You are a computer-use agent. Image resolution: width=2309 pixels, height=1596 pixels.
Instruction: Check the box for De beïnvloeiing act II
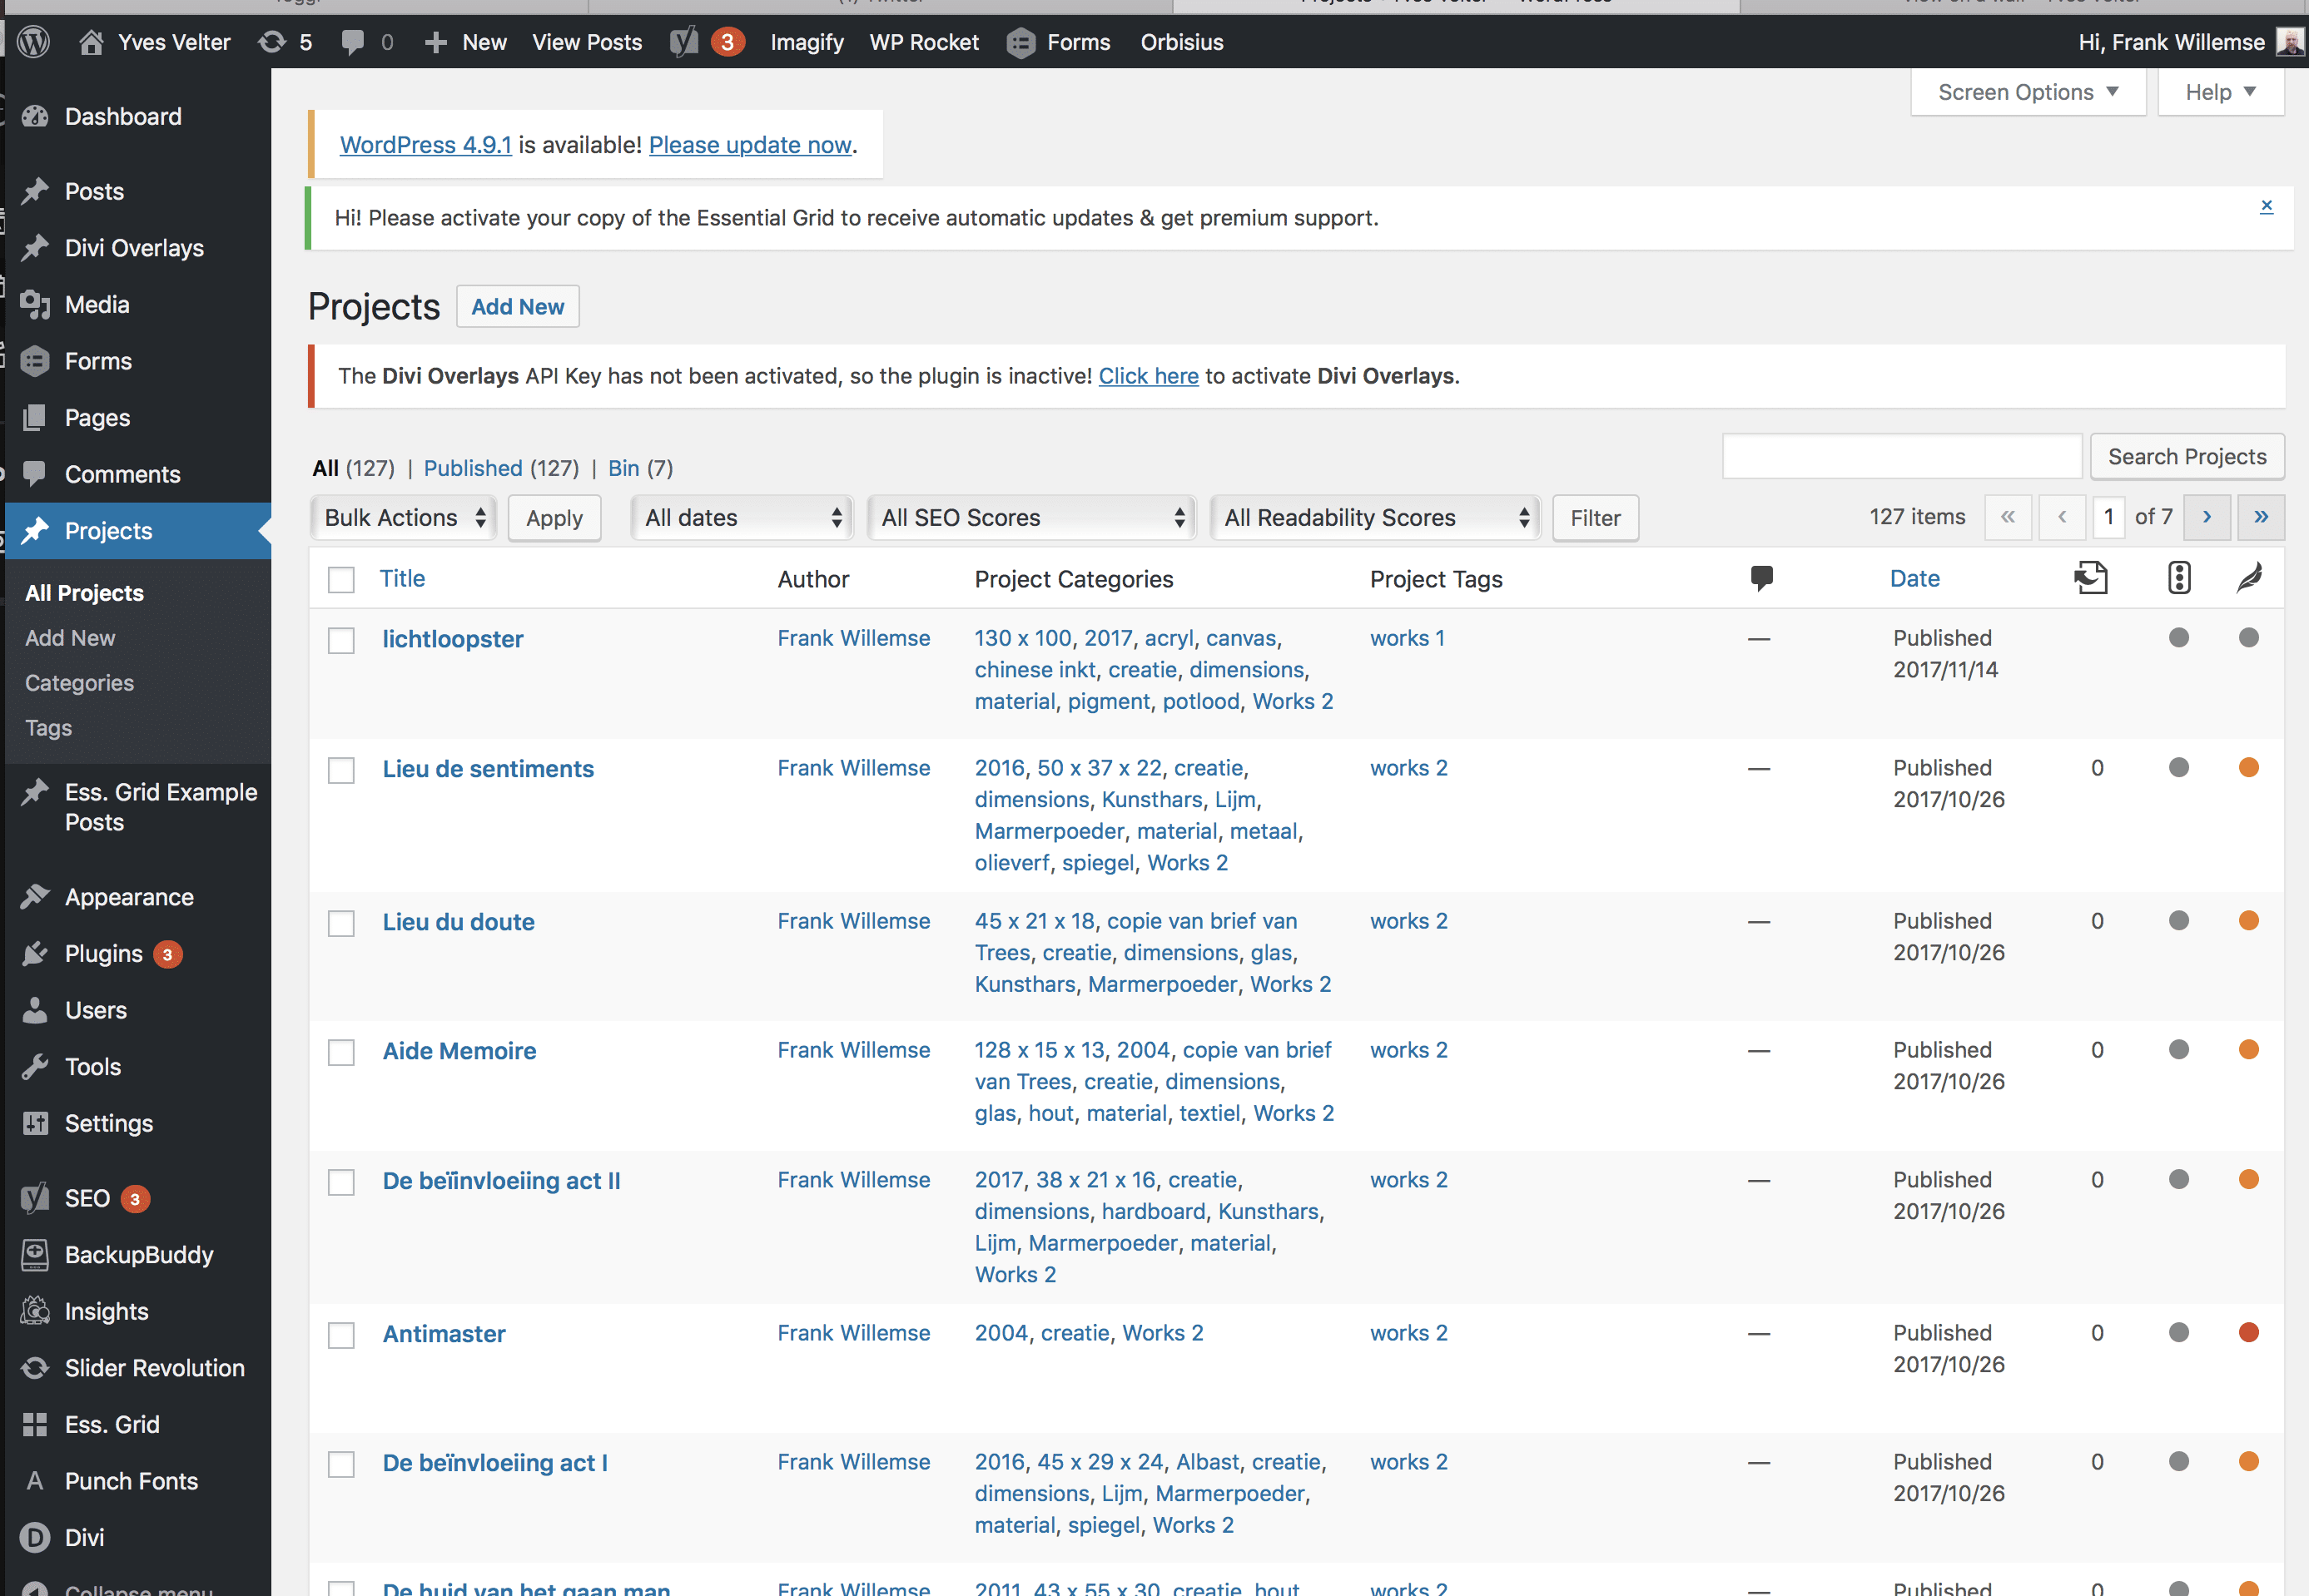[x=341, y=1182]
